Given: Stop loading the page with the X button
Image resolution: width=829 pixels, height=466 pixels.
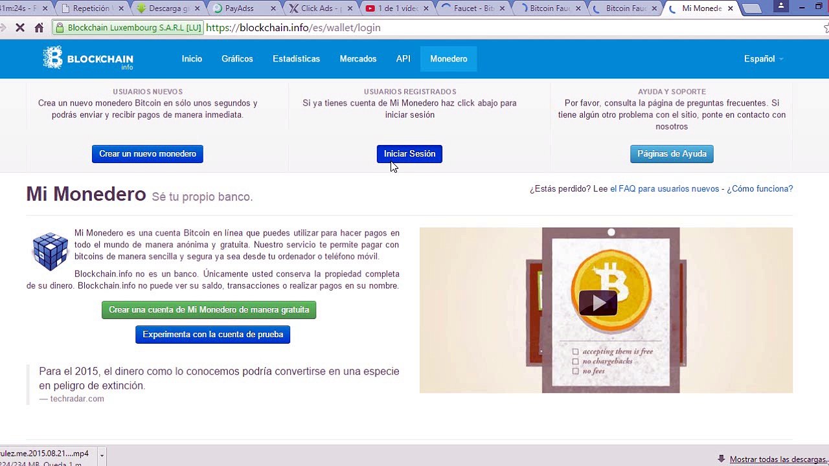Looking at the screenshot, I should click(x=20, y=28).
